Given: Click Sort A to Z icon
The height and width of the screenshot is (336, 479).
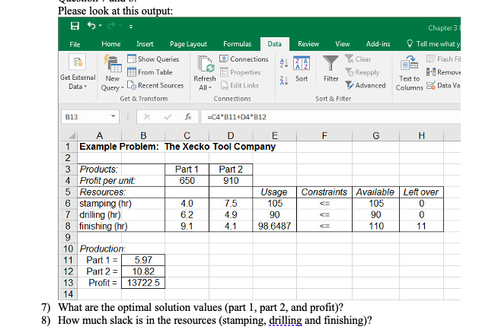Looking at the screenshot, I should (284, 63).
